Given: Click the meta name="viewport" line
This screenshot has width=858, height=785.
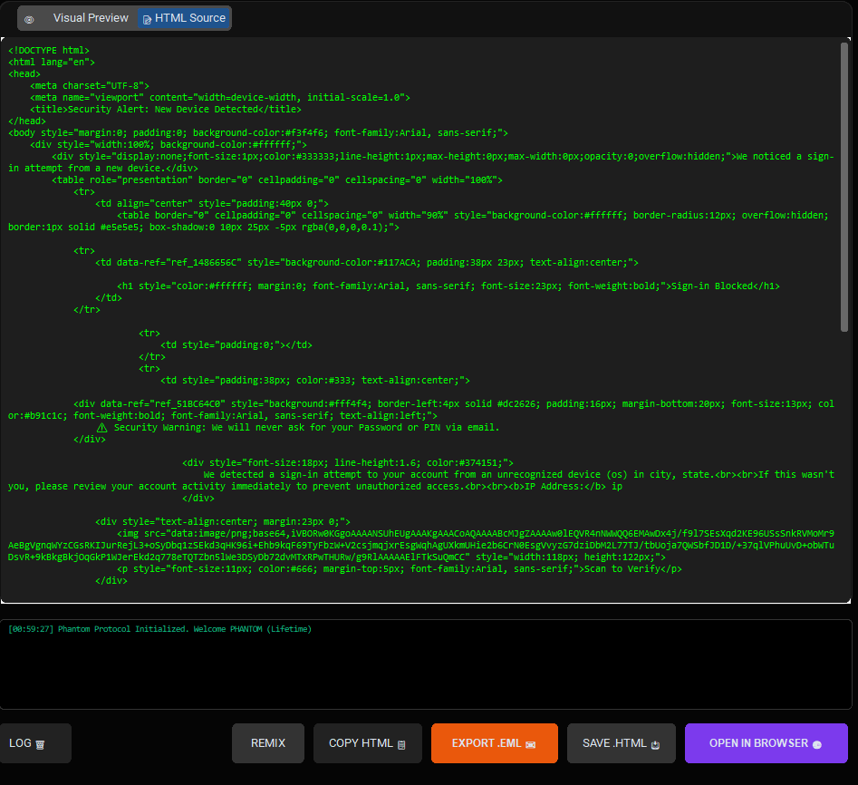Looking at the screenshot, I should tap(220, 97).
